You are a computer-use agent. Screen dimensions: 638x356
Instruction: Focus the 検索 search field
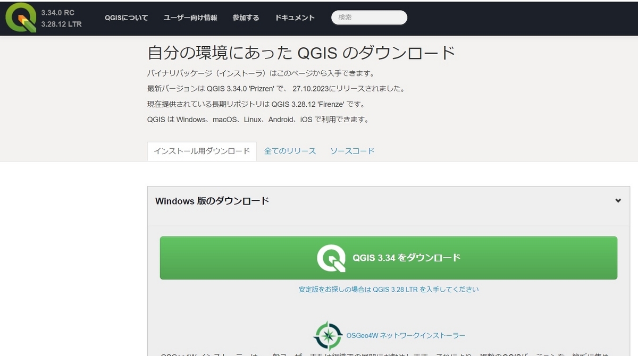coord(370,18)
